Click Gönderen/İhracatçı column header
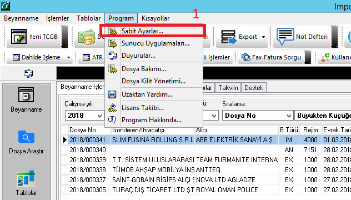This screenshot has height=200, width=351. [x=153, y=130]
